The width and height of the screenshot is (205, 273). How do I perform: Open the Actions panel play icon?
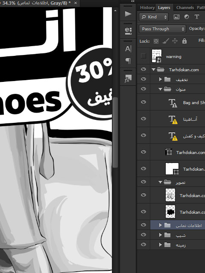[128, 14]
